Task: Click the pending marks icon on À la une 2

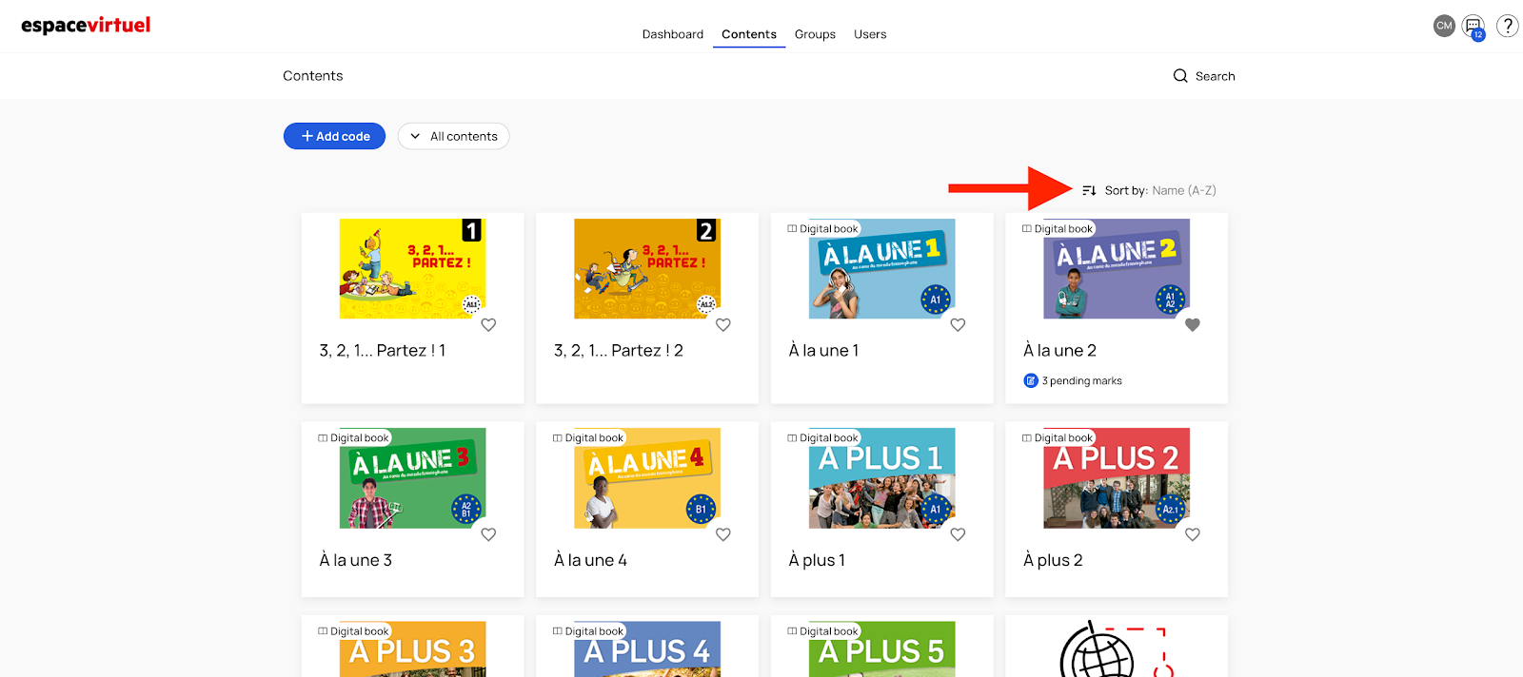Action: pyautogui.click(x=1031, y=381)
